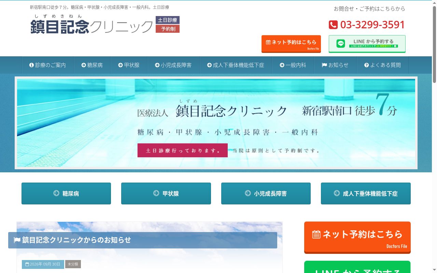This screenshot has height=273, width=437.
Task: Select the お知らせ navigation item
Action: point(335,65)
